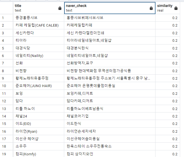
Task: Click similarity value 0.2 in row 12
Action: (175, 101)
